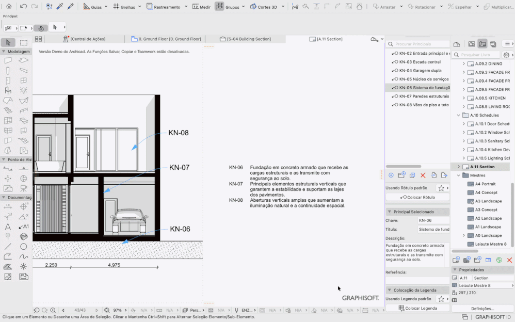Collapse the Principal Selecionado section

pyautogui.click(x=390, y=212)
